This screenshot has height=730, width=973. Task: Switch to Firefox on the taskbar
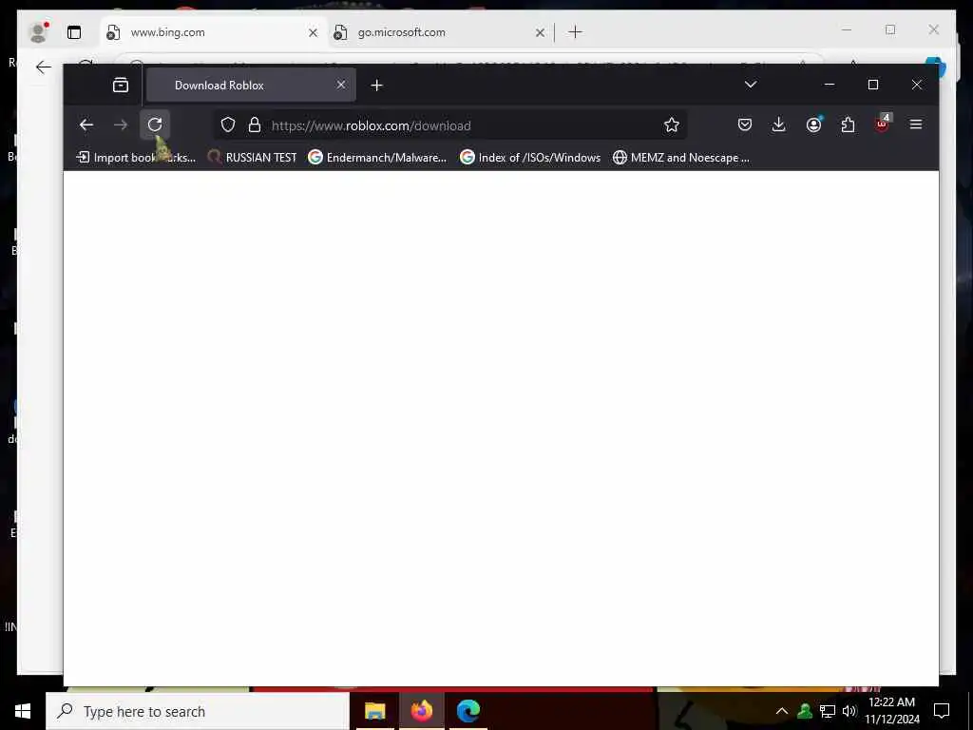[x=421, y=711]
